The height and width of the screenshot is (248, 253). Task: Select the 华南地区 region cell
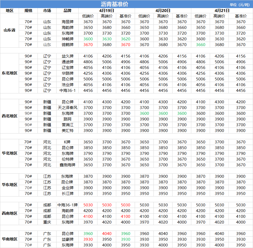(9, 239)
